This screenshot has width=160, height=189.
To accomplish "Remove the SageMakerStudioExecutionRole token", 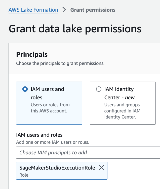I will [101, 168].
